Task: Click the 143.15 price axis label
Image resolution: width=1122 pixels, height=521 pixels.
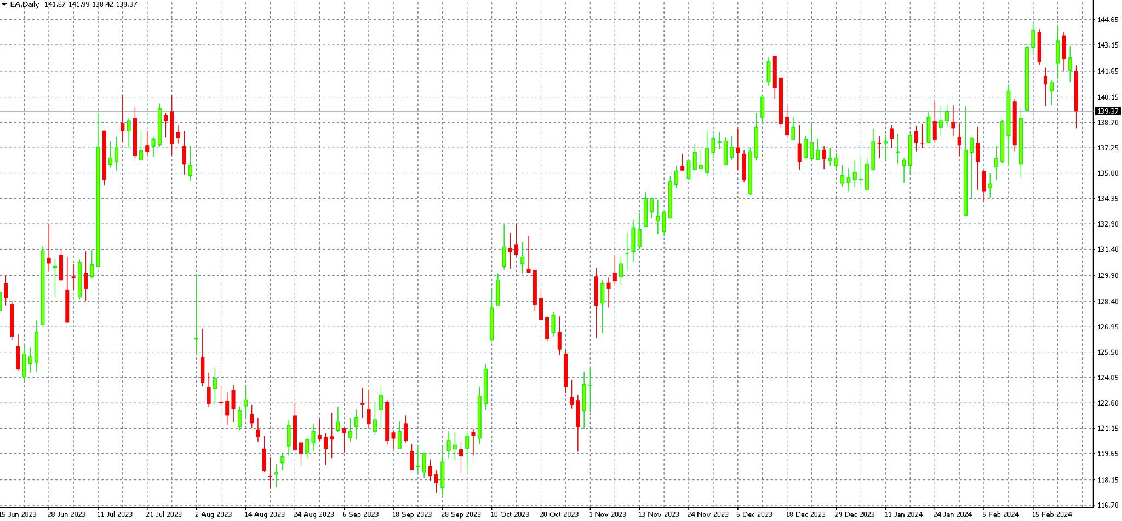Action: pos(1108,45)
